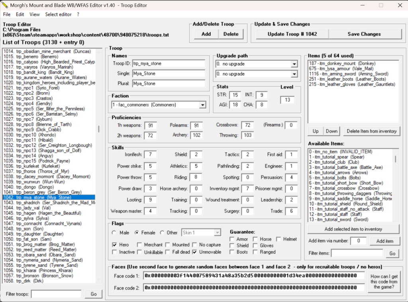Screen dimensions: 408x302
Task: Click How can I get this code button
Action: [384, 282]
